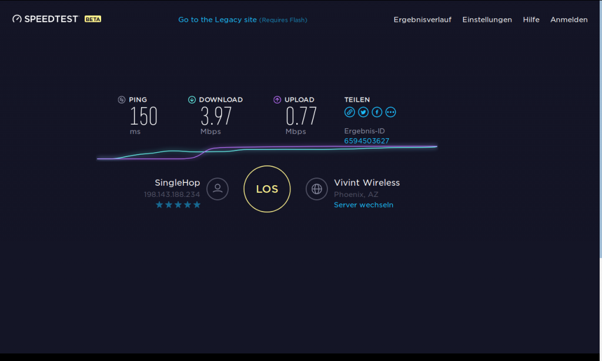Share result on Facebook
The width and height of the screenshot is (602, 361).
(x=377, y=112)
